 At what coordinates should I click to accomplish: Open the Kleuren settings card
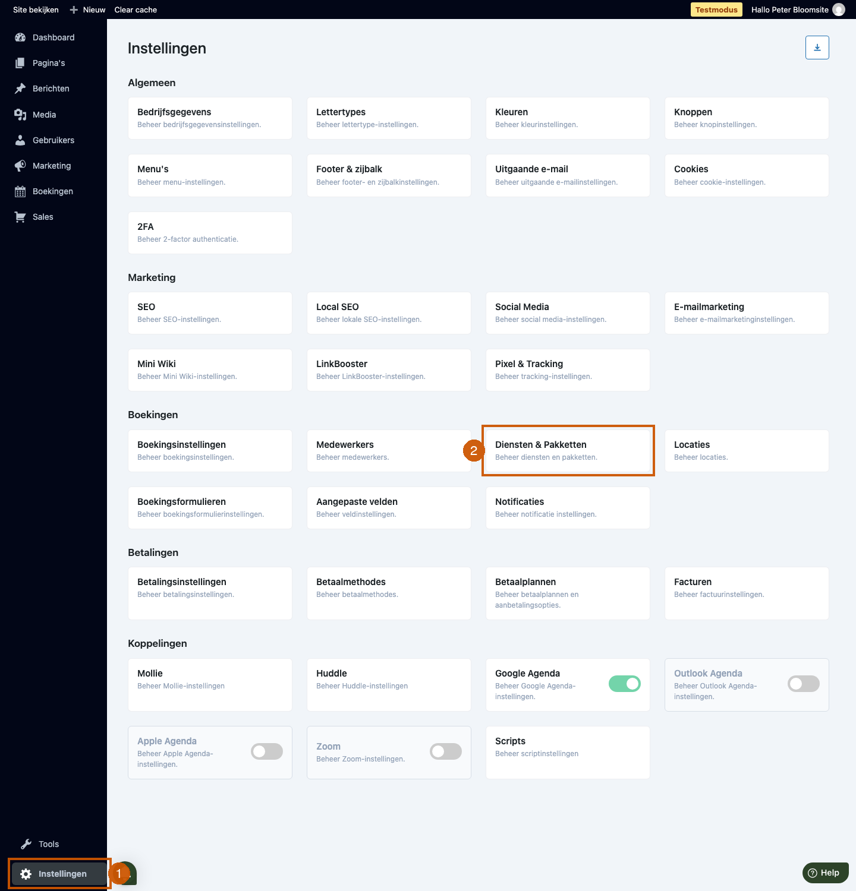point(568,118)
